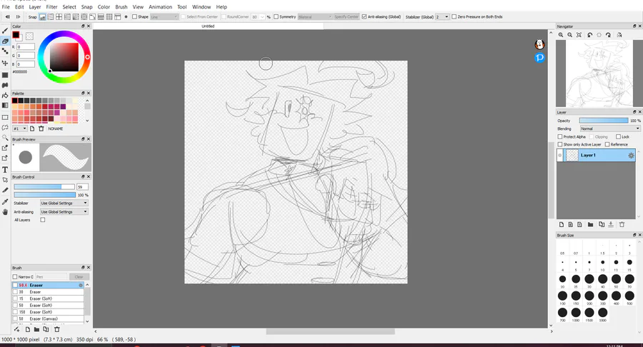Screen dimensions: 643x347
Task: Select the Text tool
Action: pyautogui.click(x=5, y=170)
